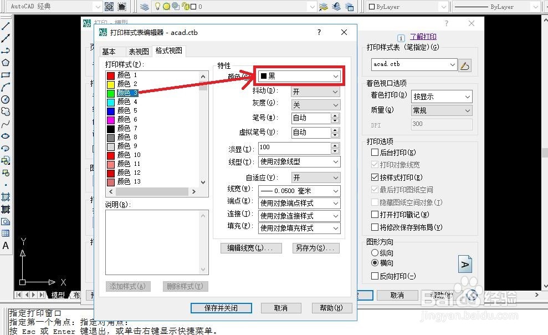Screen dimensions: 548x335
Task: Select 纵向 orientation radio button
Action: click(x=375, y=252)
